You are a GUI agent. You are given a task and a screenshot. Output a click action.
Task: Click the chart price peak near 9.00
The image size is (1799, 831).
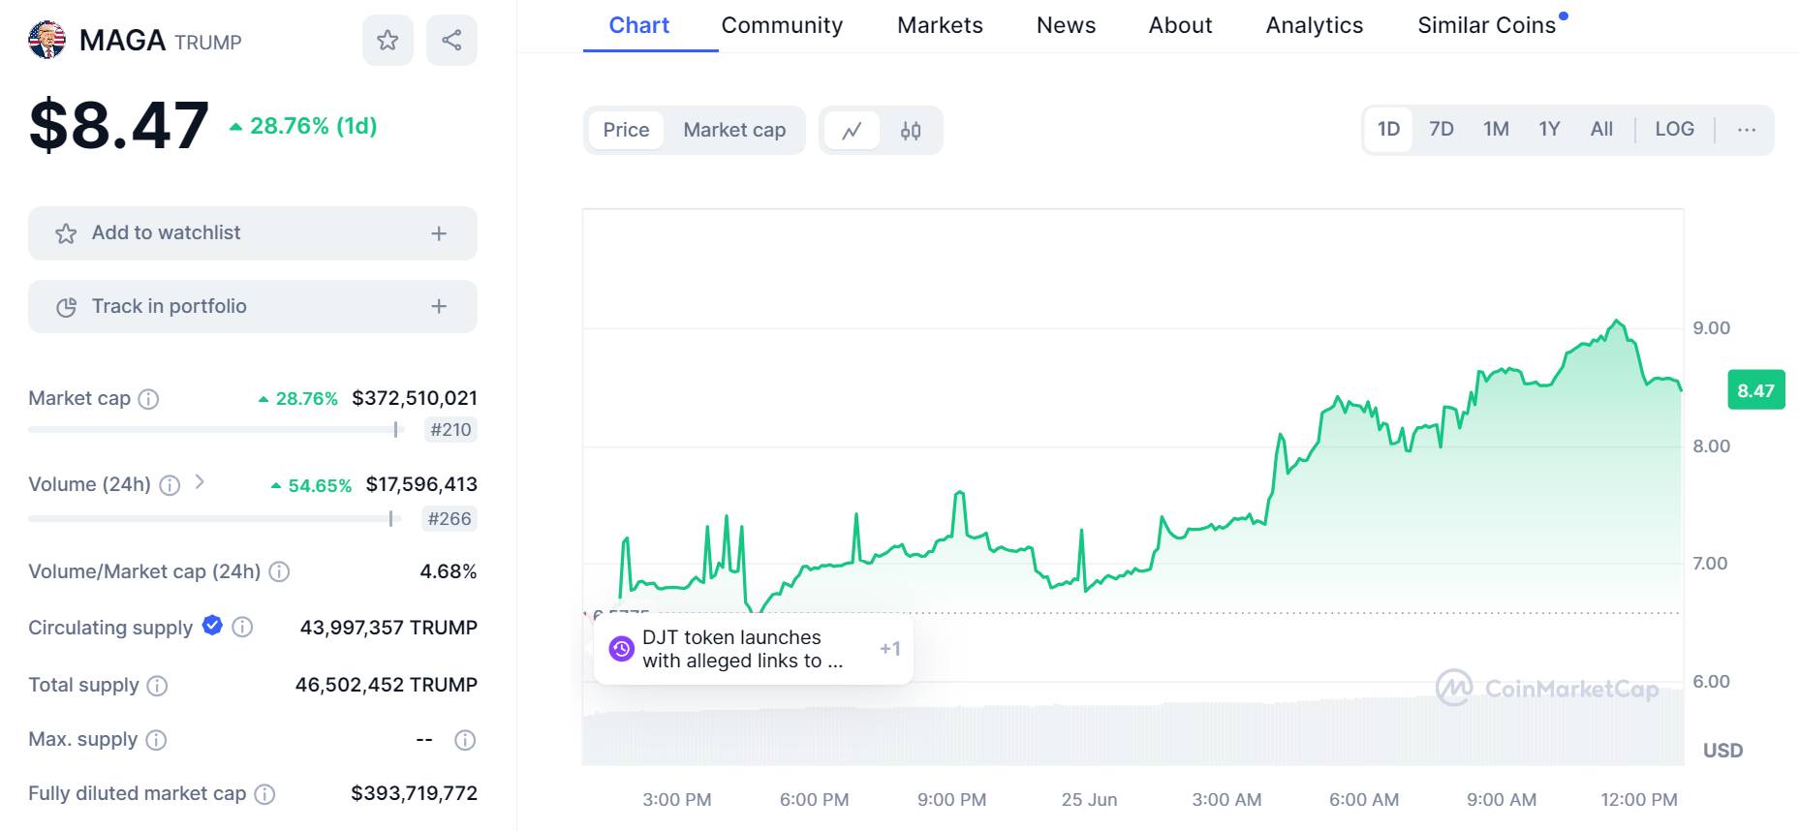1616,323
